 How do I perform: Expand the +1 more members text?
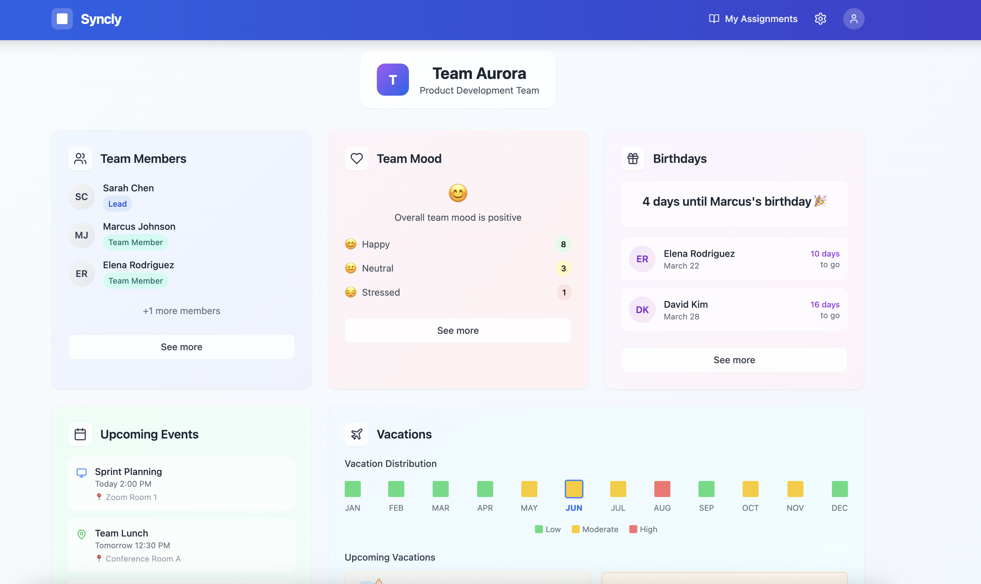point(181,311)
